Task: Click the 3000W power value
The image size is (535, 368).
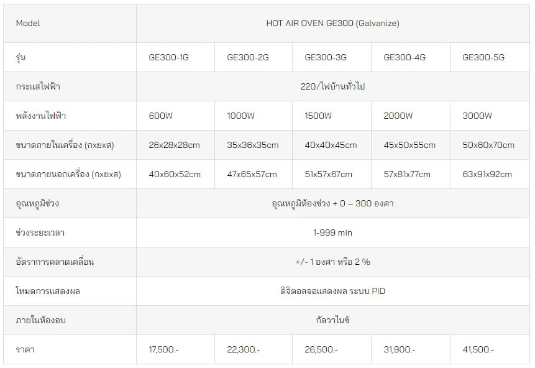Action: pos(477,116)
